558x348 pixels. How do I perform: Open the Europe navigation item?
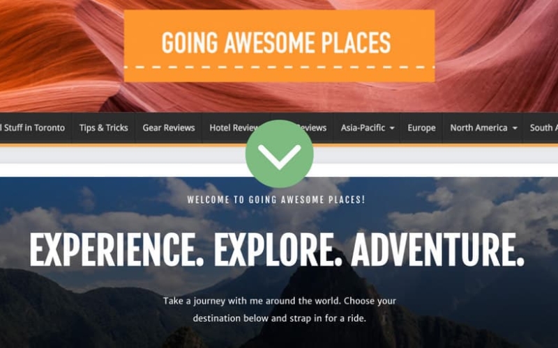point(421,128)
